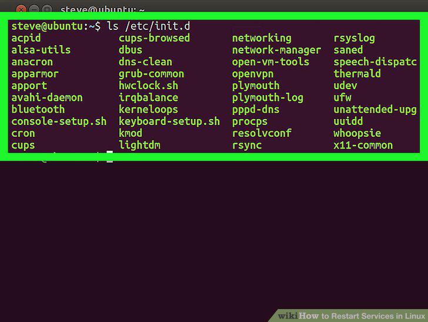Select the "dns-clean" entry

(x=145, y=62)
